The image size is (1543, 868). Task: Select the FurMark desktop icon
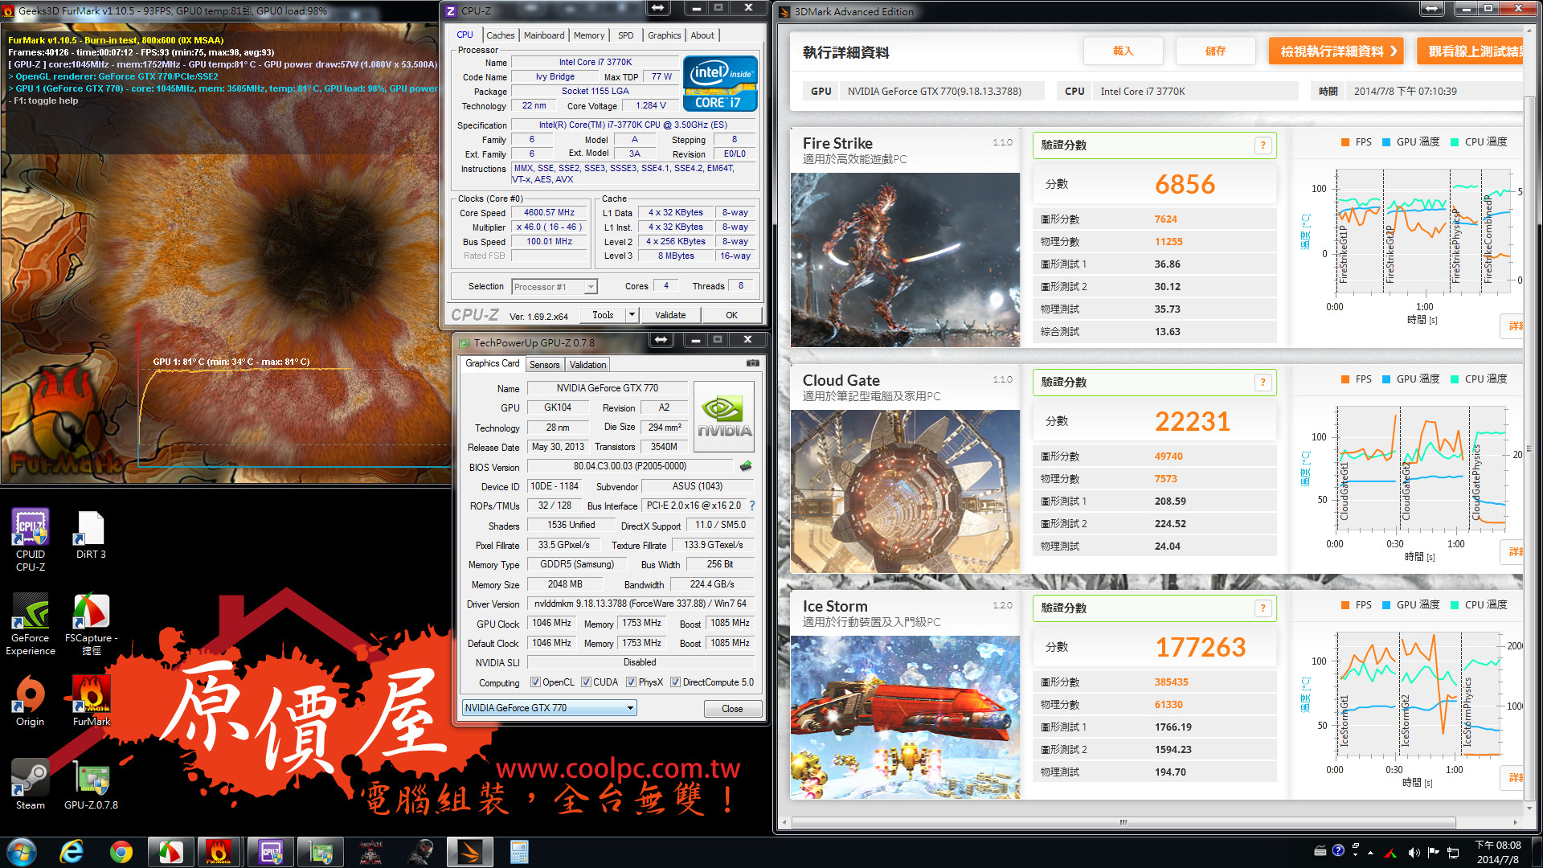tap(91, 701)
